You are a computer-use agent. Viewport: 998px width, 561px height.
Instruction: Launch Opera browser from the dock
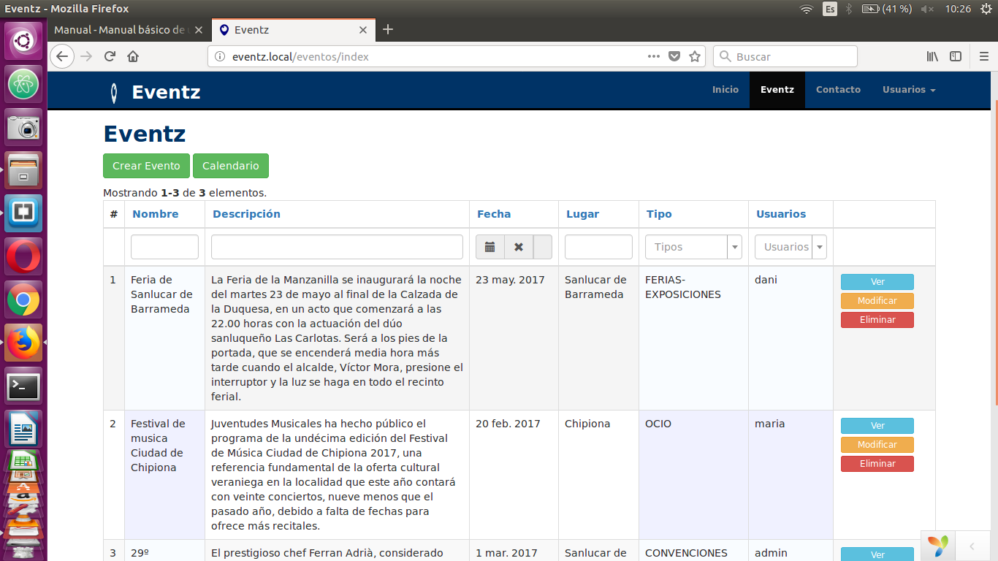tap(24, 256)
